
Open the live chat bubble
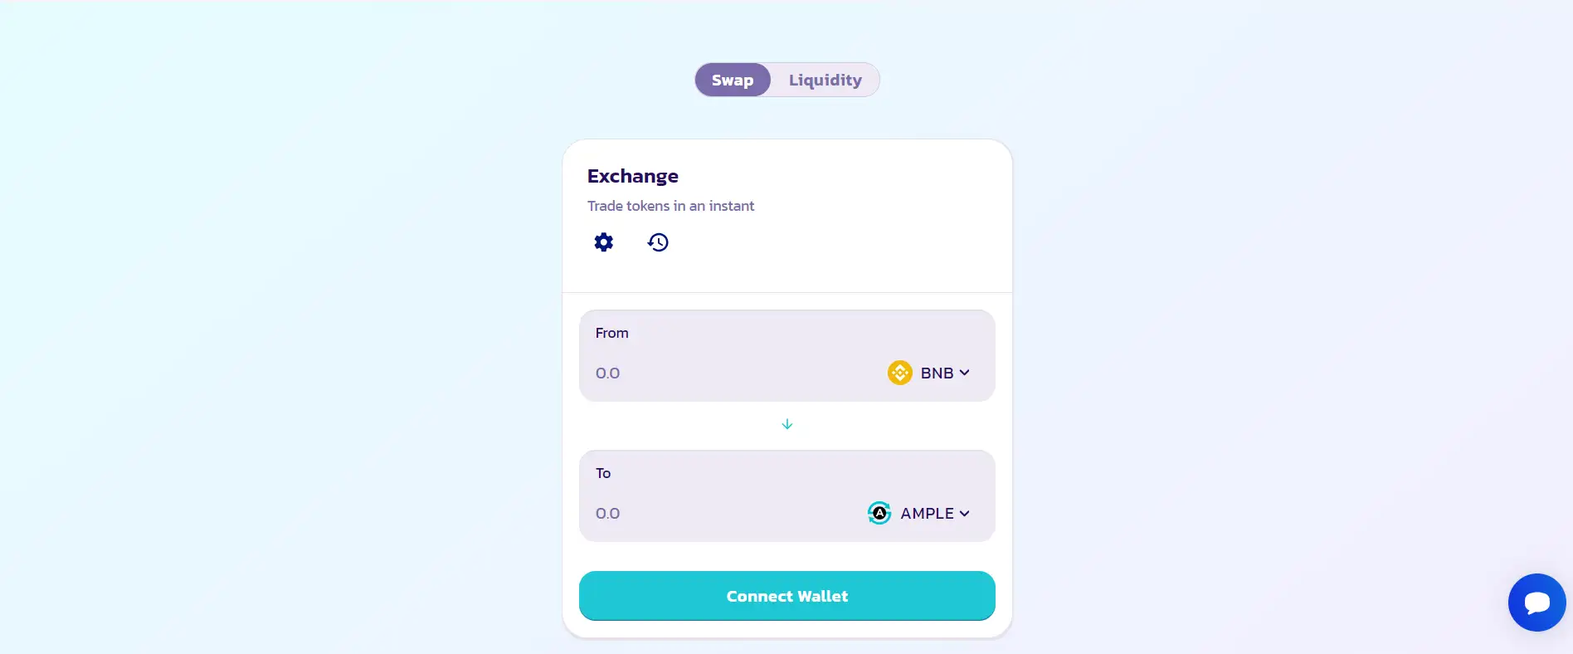pyautogui.click(x=1536, y=603)
